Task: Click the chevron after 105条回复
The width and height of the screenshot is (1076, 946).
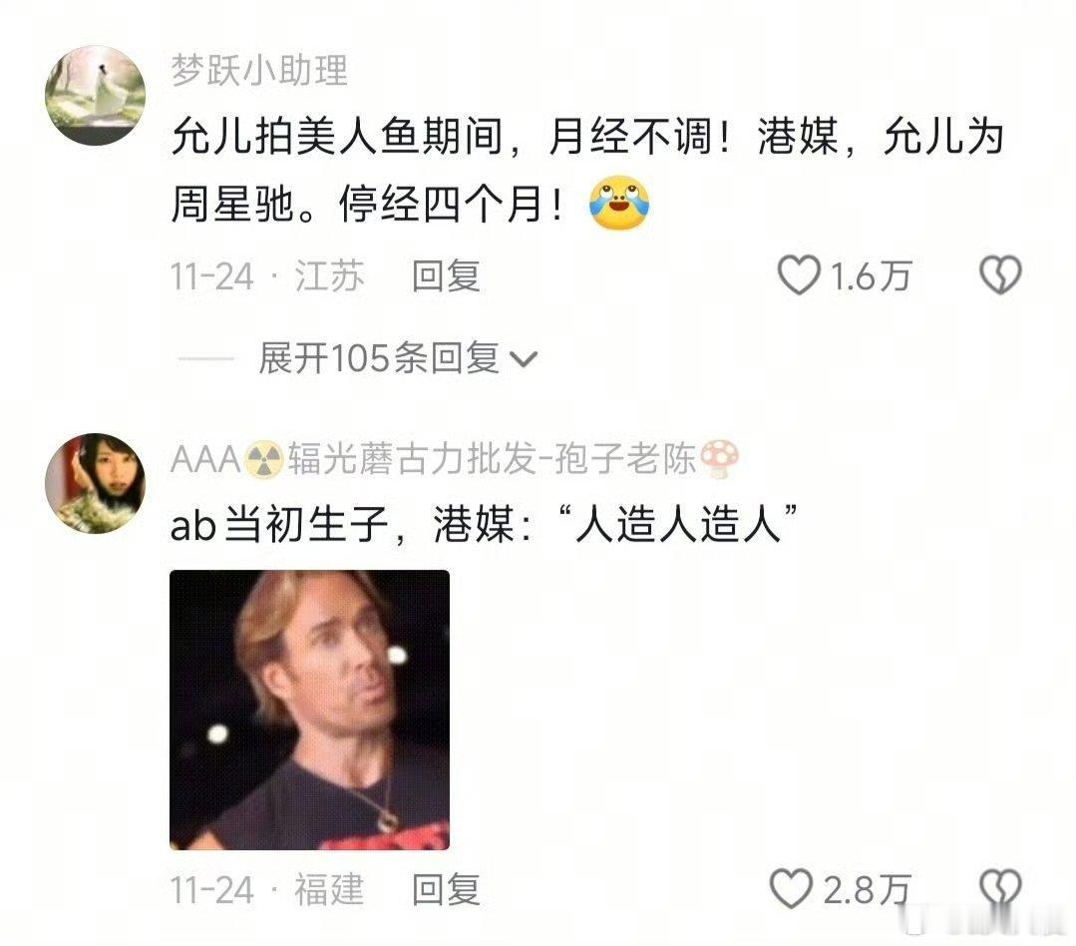Action: [x=524, y=359]
